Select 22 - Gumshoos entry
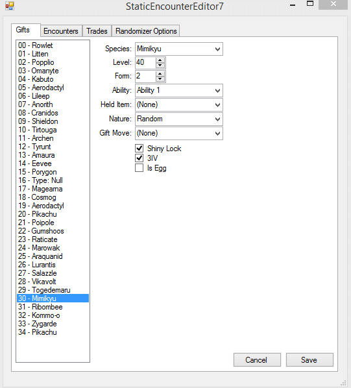 tap(53, 230)
